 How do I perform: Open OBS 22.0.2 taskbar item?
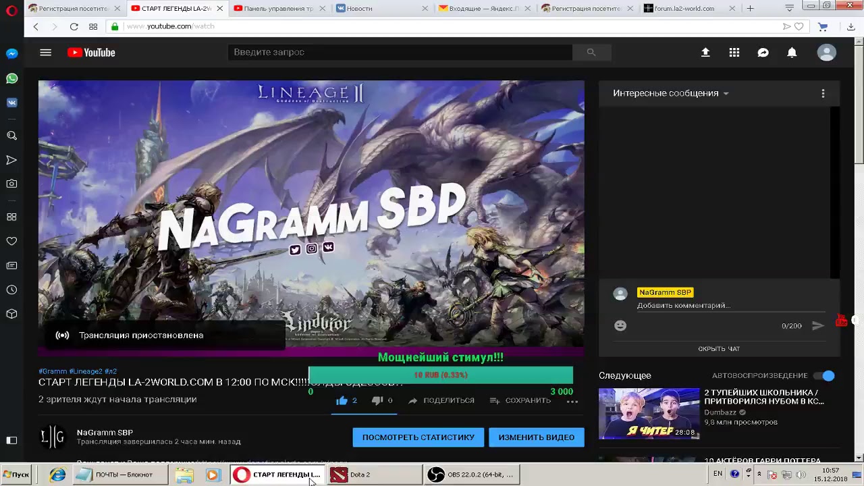[x=472, y=475]
